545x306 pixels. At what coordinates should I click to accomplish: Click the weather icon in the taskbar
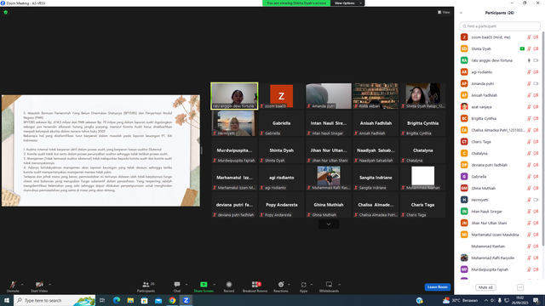point(446,300)
